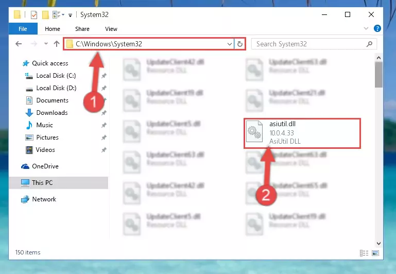This screenshot has width=396, height=274.
Task: Click the Properties quick access toolbar icon
Action: pos(34,15)
